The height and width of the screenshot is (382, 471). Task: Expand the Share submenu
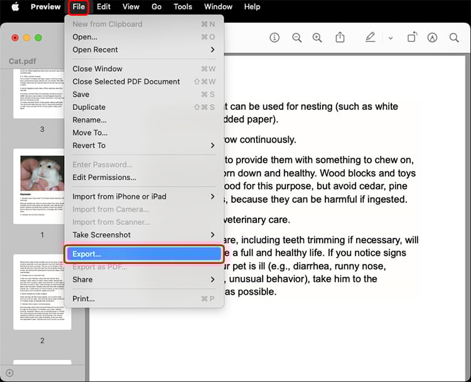(x=144, y=280)
